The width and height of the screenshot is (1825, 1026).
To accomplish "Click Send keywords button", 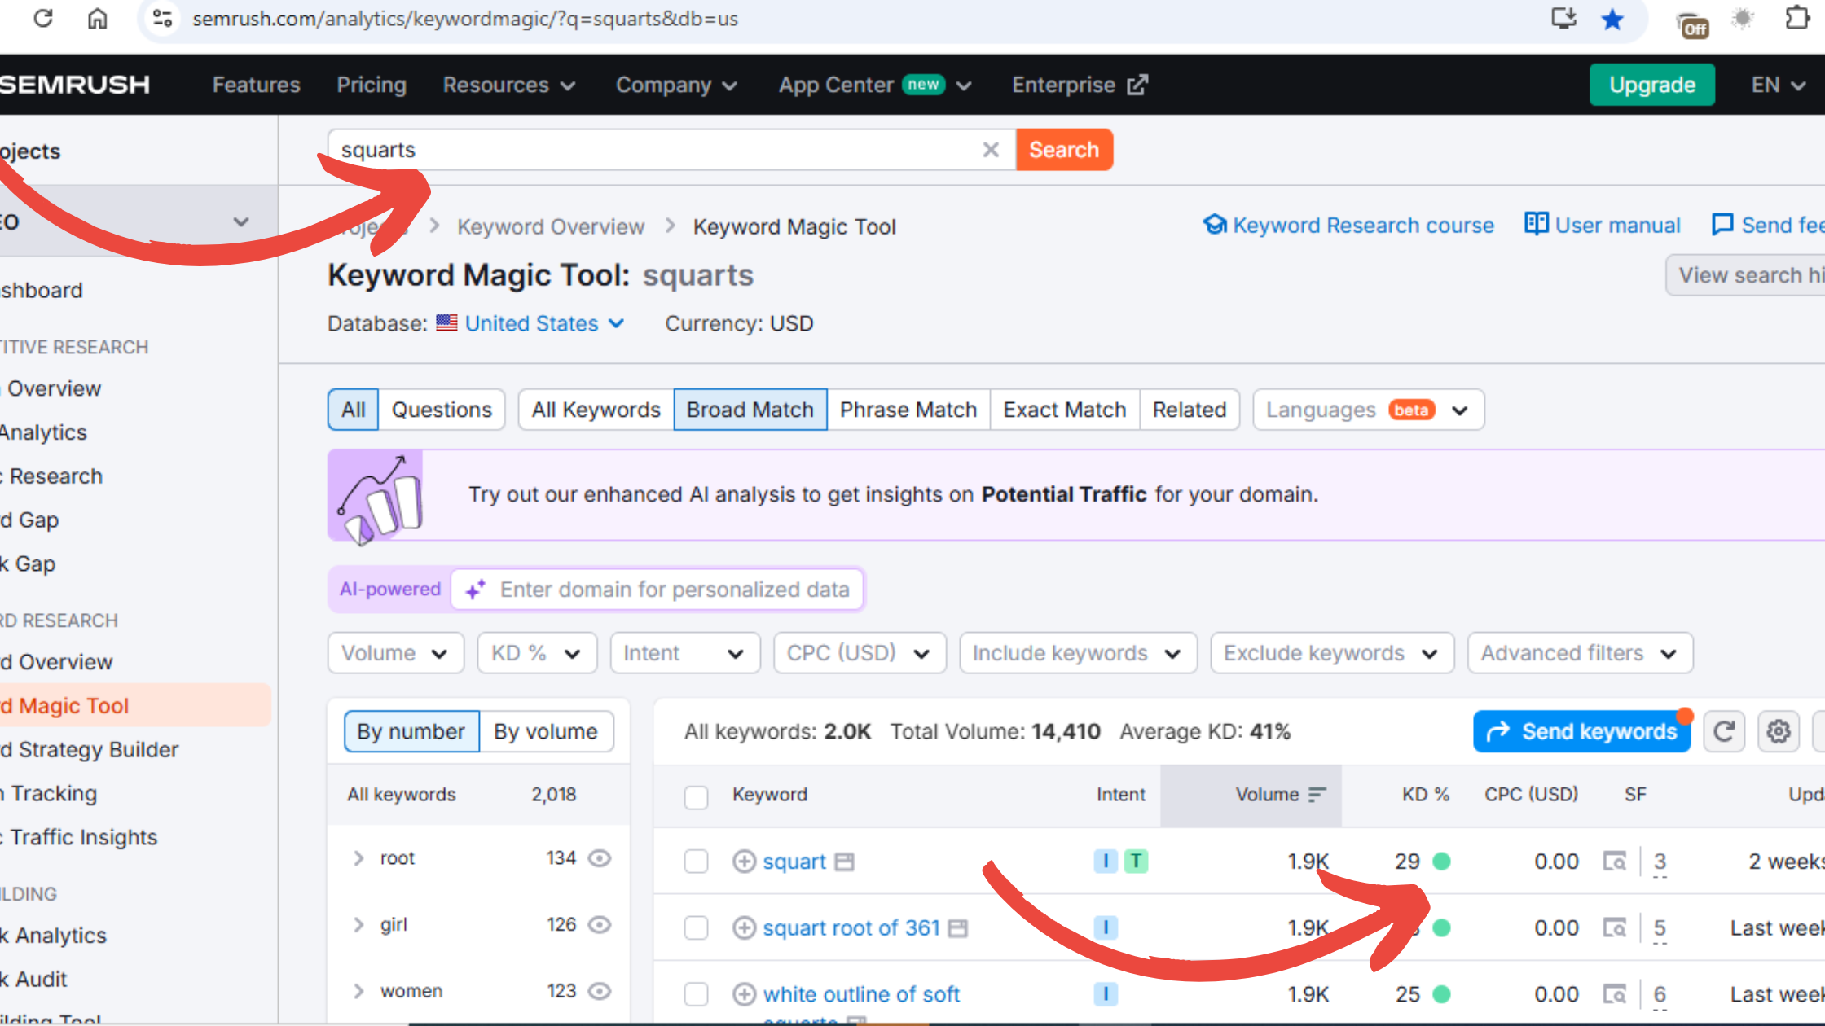I will point(1581,731).
